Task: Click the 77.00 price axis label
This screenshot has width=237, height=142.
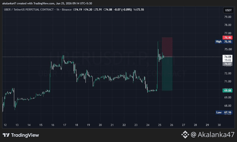Action: point(228,33)
